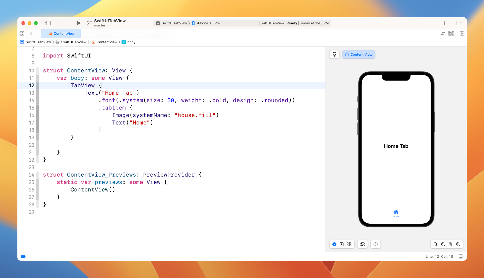This screenshot has height=278, width=484.
Task: Open color scheme variants in the canvas
Action: [x=349, y=244]
